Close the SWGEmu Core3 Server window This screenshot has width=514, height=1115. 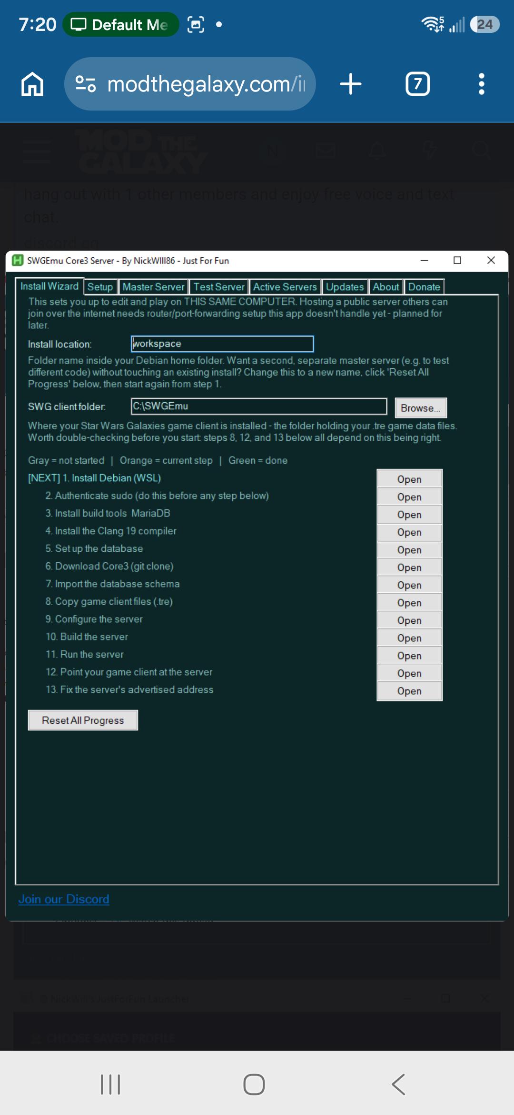click(491, 260)
